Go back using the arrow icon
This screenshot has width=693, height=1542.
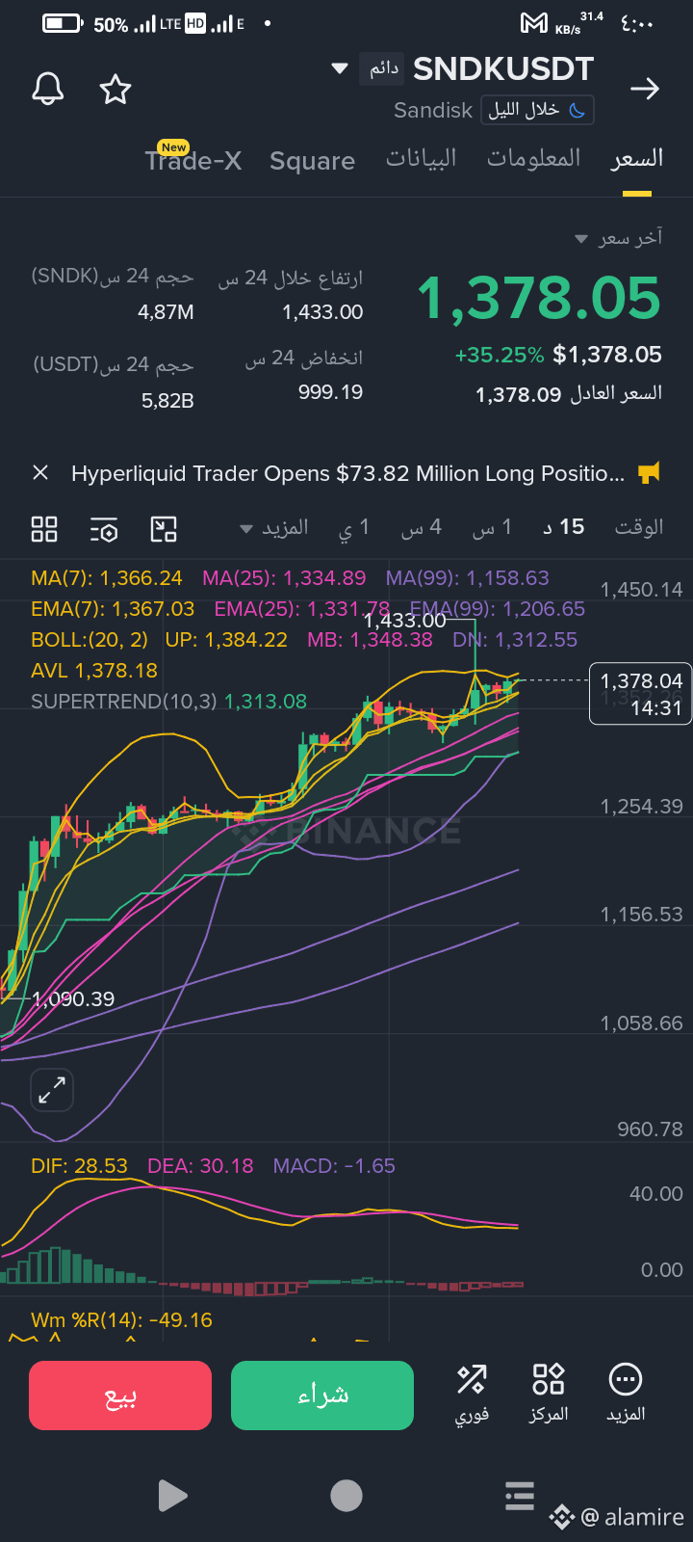(644, 90)
